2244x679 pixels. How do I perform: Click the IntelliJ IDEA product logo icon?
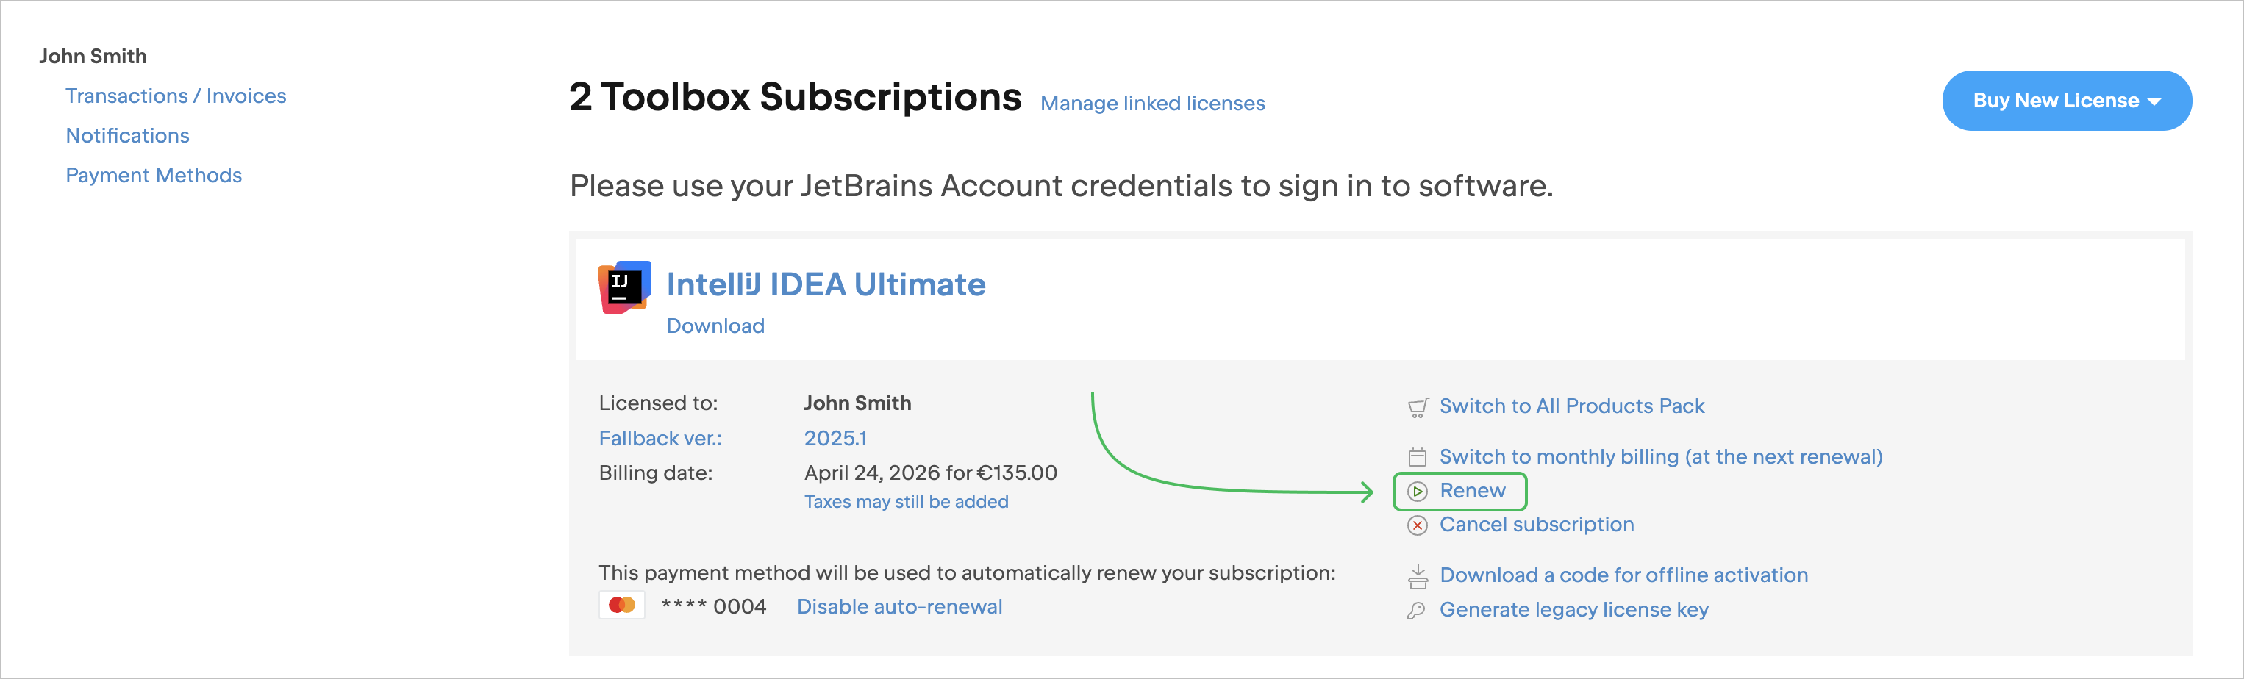pos(623,287)
